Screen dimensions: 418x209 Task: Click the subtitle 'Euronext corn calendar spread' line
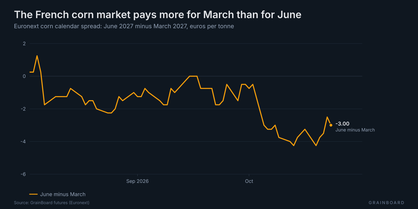click(x=124, y=26)
